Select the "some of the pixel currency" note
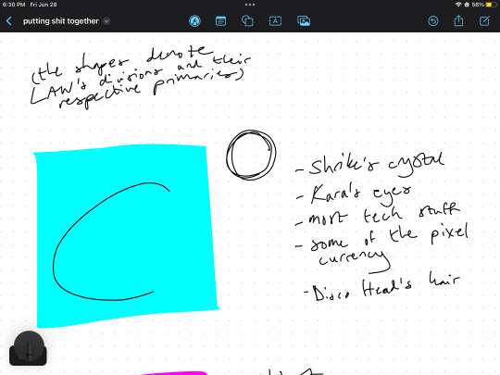 point(381,248)
